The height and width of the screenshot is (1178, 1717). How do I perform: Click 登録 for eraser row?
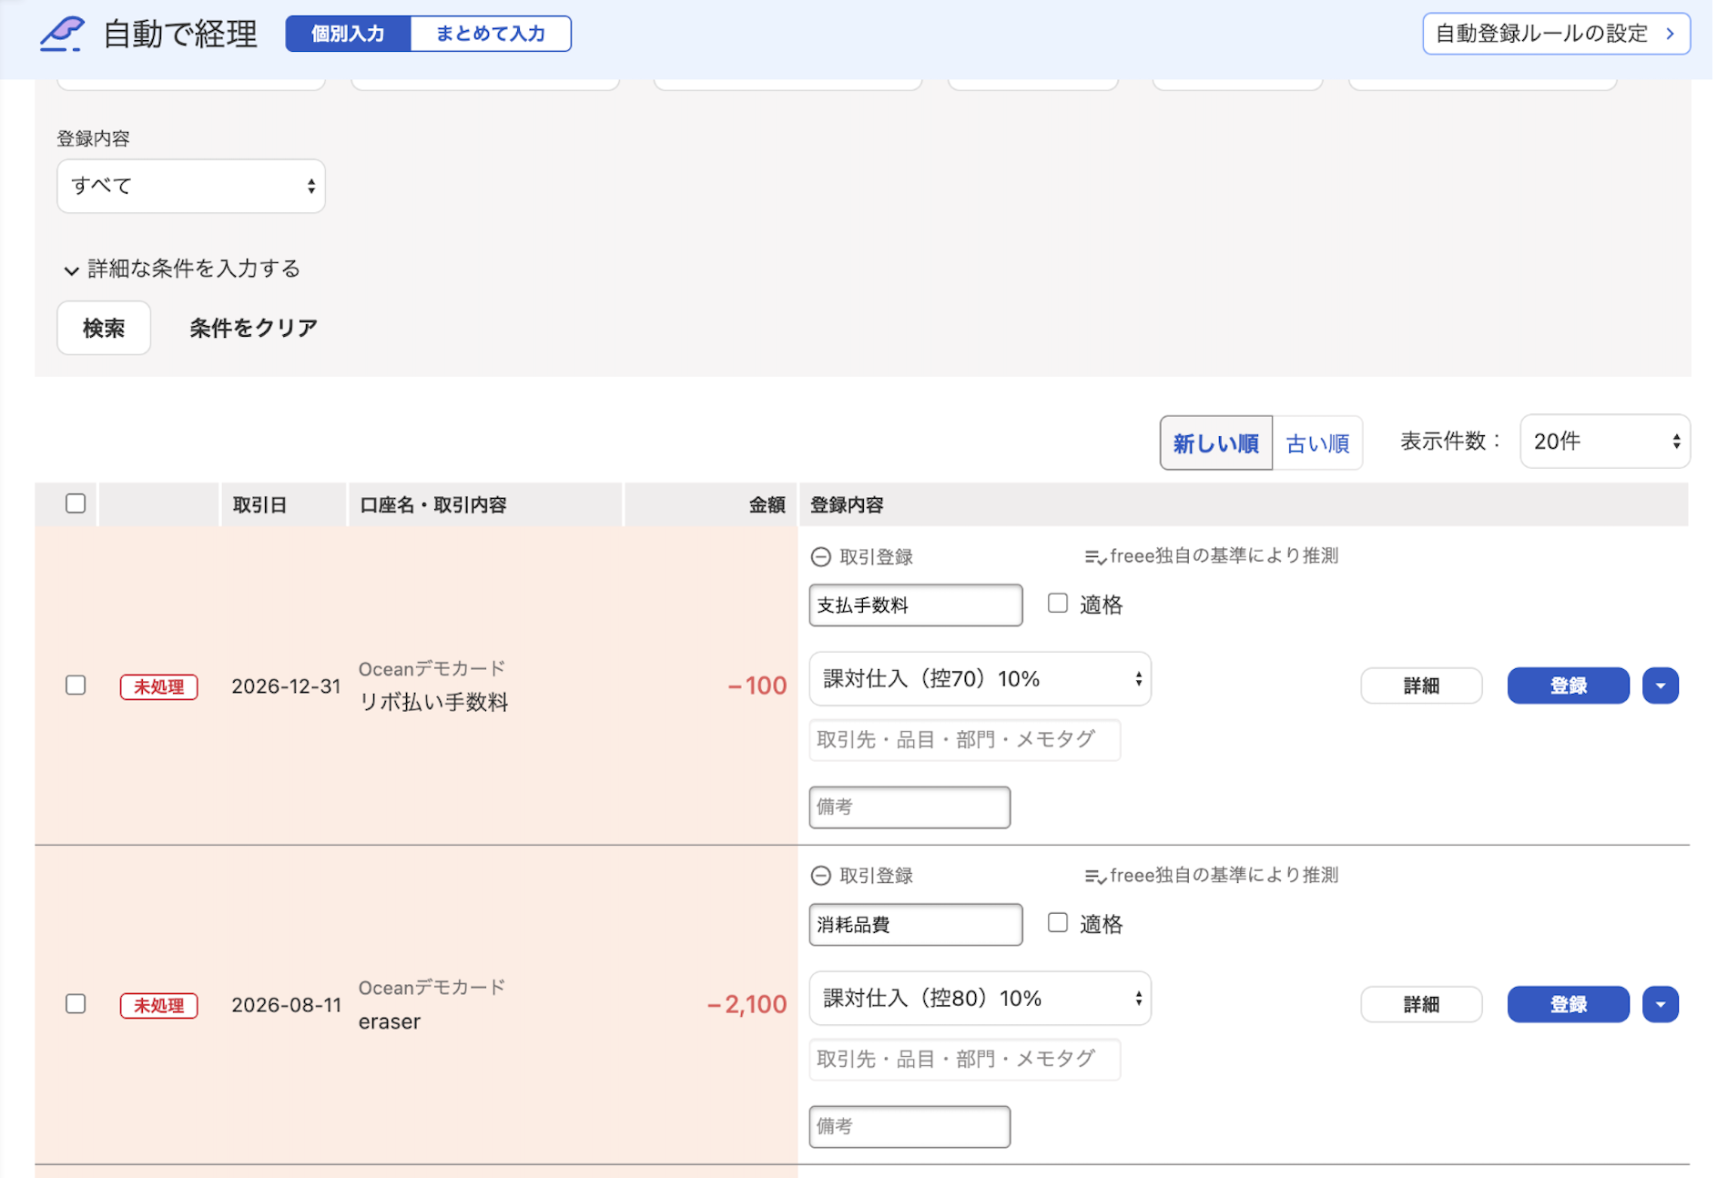1569,1005
